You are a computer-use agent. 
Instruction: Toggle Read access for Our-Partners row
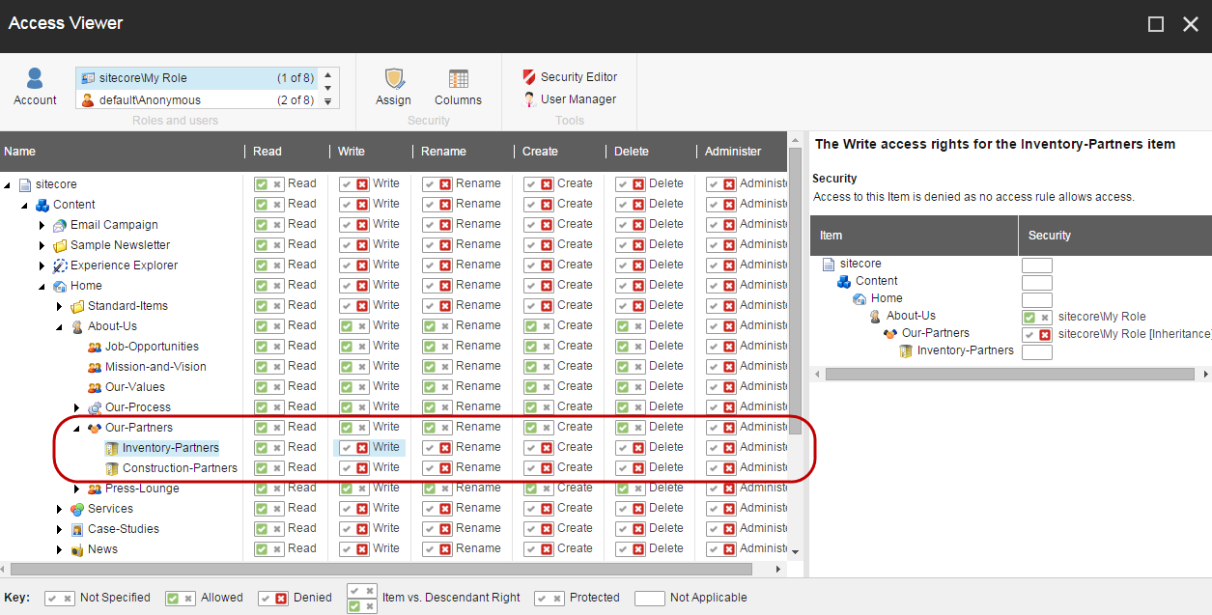pos(269,428)
